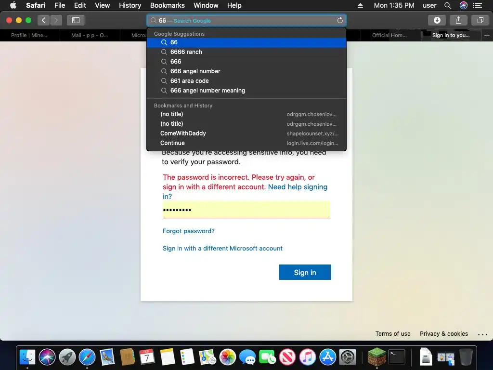Launch Siri from the dock

(x=47, y=357)
